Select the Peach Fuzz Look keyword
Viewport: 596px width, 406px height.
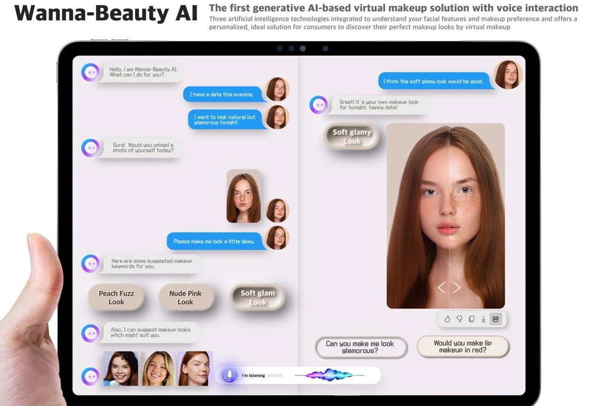116,297
